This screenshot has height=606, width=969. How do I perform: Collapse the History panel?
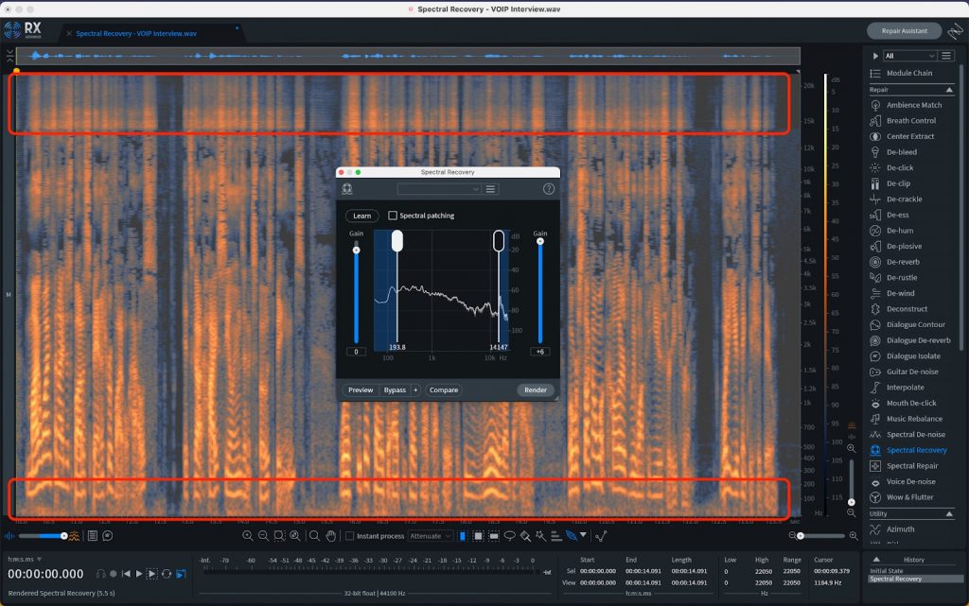(x=876, y=560)
